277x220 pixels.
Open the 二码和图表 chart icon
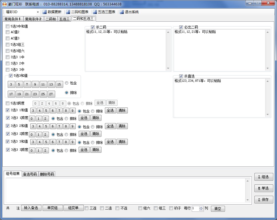68,12
